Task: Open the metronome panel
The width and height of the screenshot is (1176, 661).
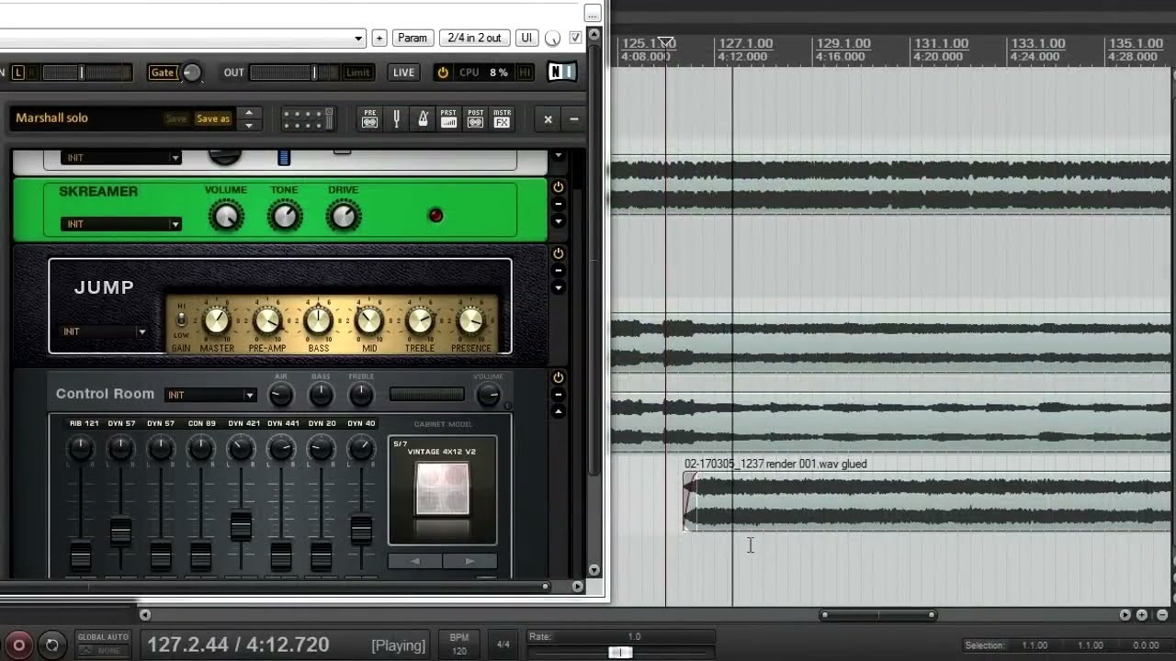Action: click(x=423, y=118)
